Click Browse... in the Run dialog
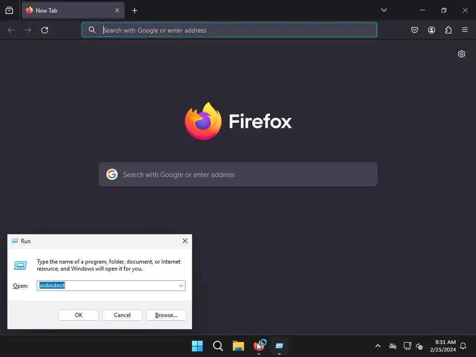Image resolution: width=476 pixels, height=357 pixels. coord(166,315)
